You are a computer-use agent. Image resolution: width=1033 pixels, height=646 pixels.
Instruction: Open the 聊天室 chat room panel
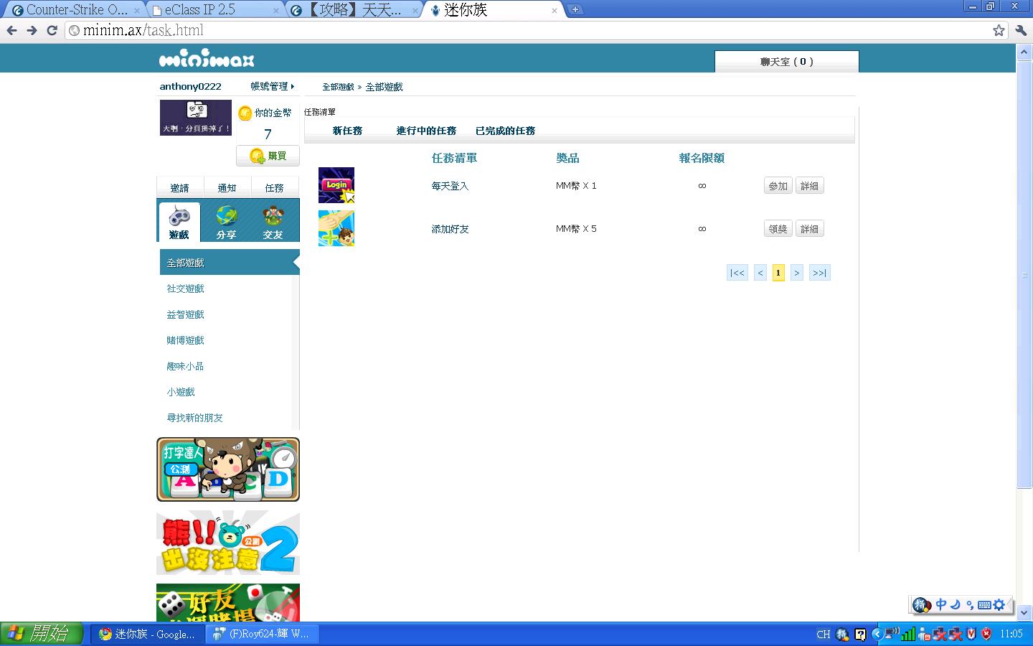[786, 62]
